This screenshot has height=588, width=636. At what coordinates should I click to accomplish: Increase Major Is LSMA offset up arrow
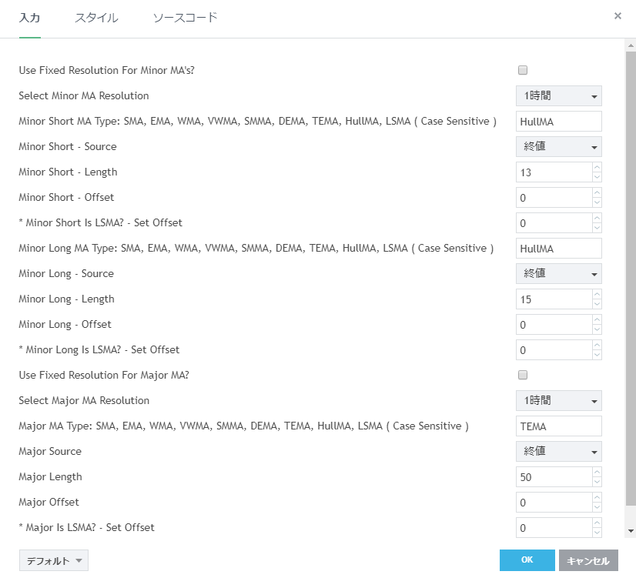point(597,523)
